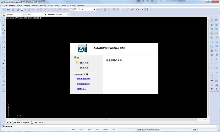Select the Hatch tool on left toolbar
This screenshot has height=132, width=220.
[3, 68]
